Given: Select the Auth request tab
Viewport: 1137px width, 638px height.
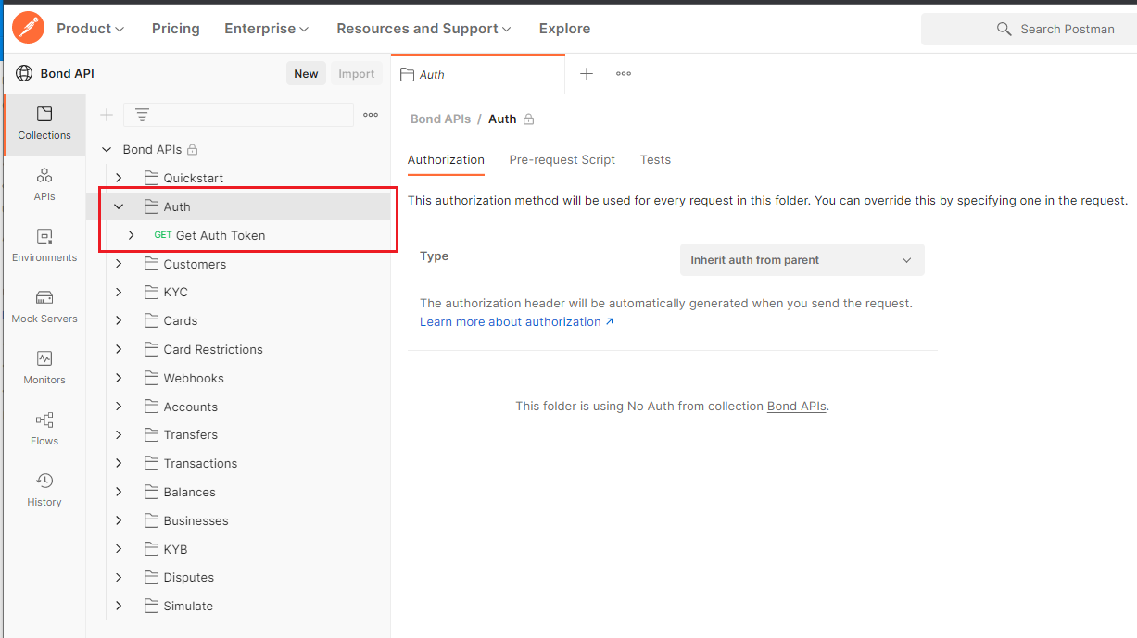Looking at the screenshot, I should coord(478,74).
